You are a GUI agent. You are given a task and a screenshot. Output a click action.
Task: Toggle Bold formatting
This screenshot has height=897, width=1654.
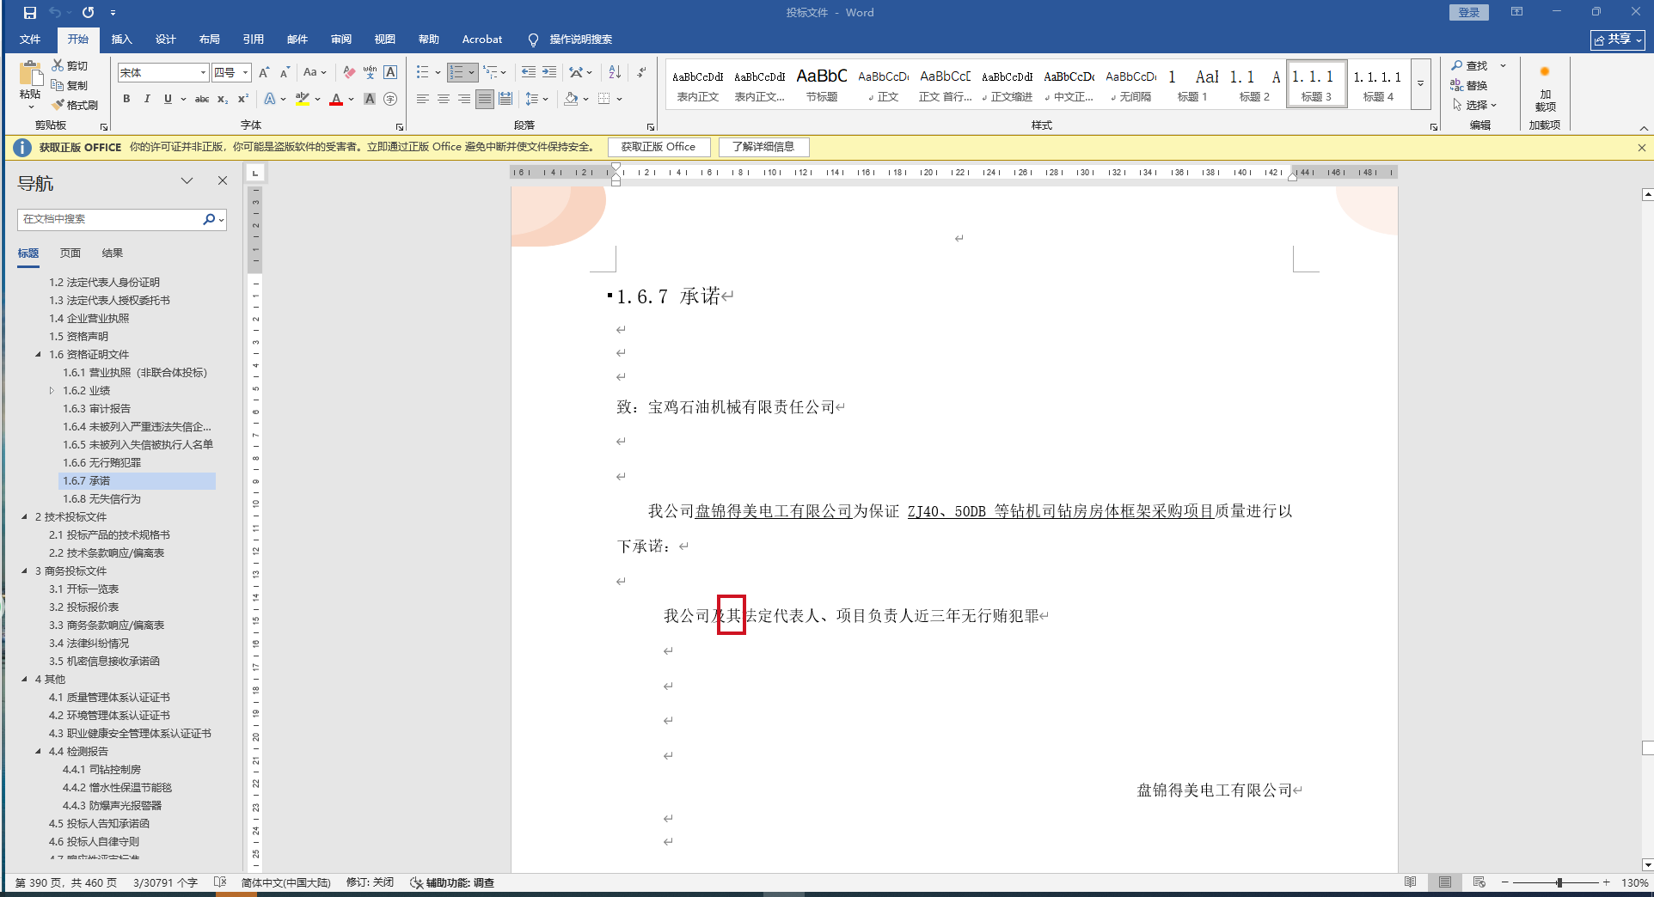pos(126,99)
